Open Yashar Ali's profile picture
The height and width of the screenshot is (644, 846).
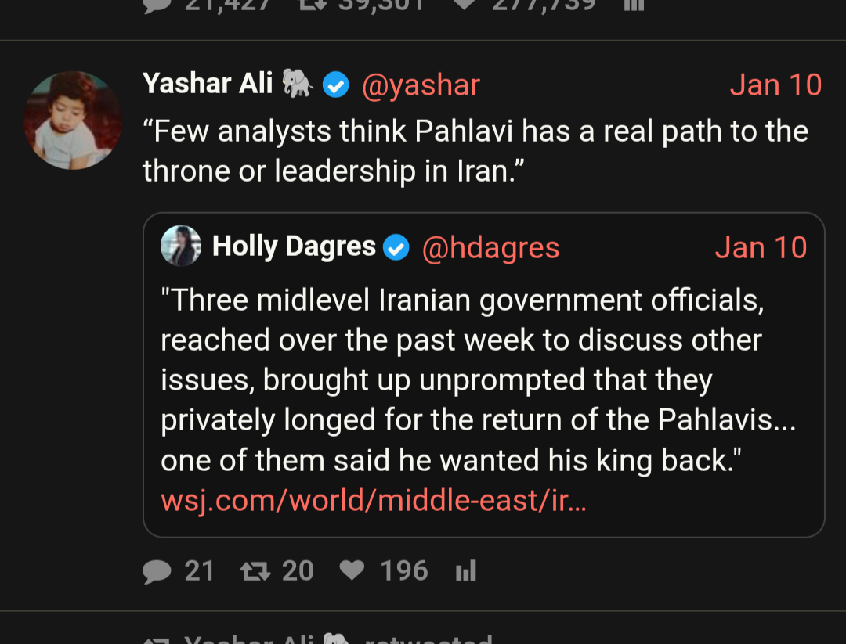73,120
